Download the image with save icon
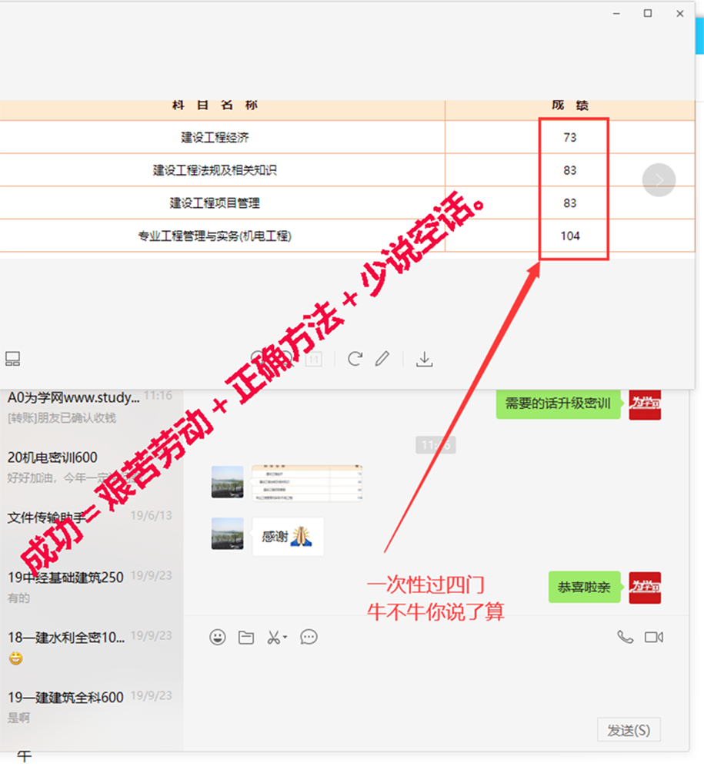Viewport: 704px width, 767px height. (424, 359)
